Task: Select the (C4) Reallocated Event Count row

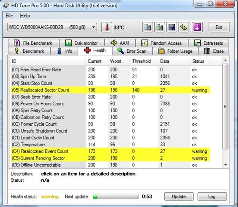Action: (110, 151)
